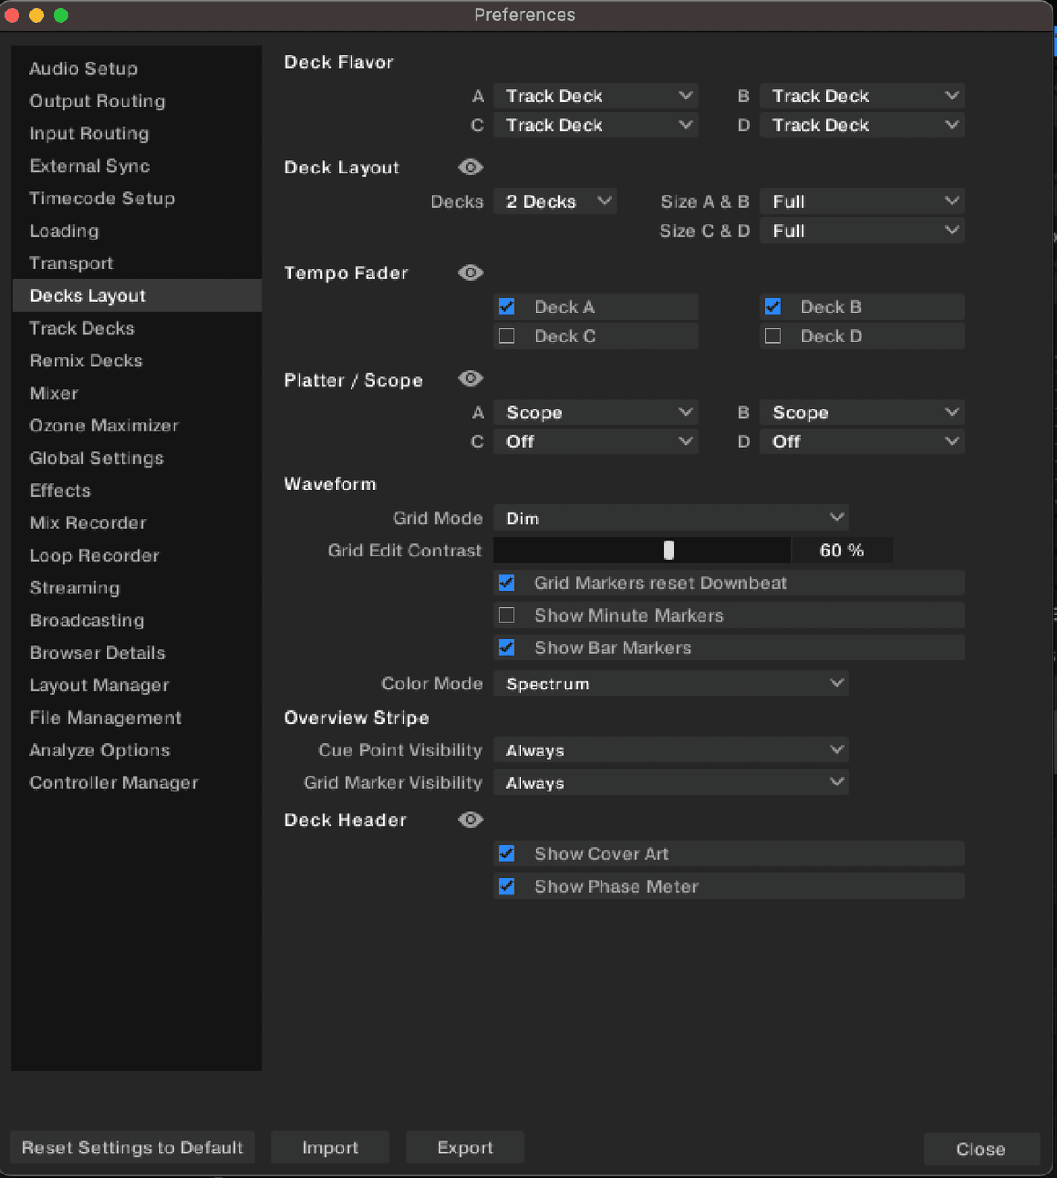Go to Controller Manager settings
The height and width of the screenshot is (1178, 1057).
(114, 783)
